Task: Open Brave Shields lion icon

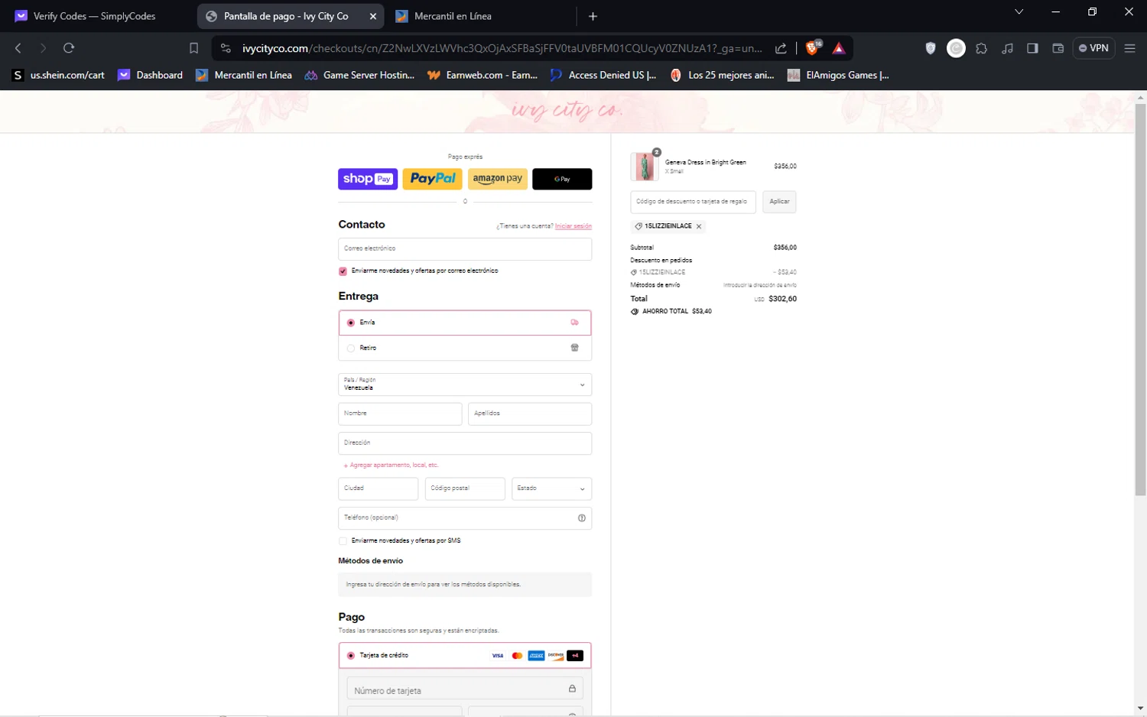Action: click(x=813, y=48)
